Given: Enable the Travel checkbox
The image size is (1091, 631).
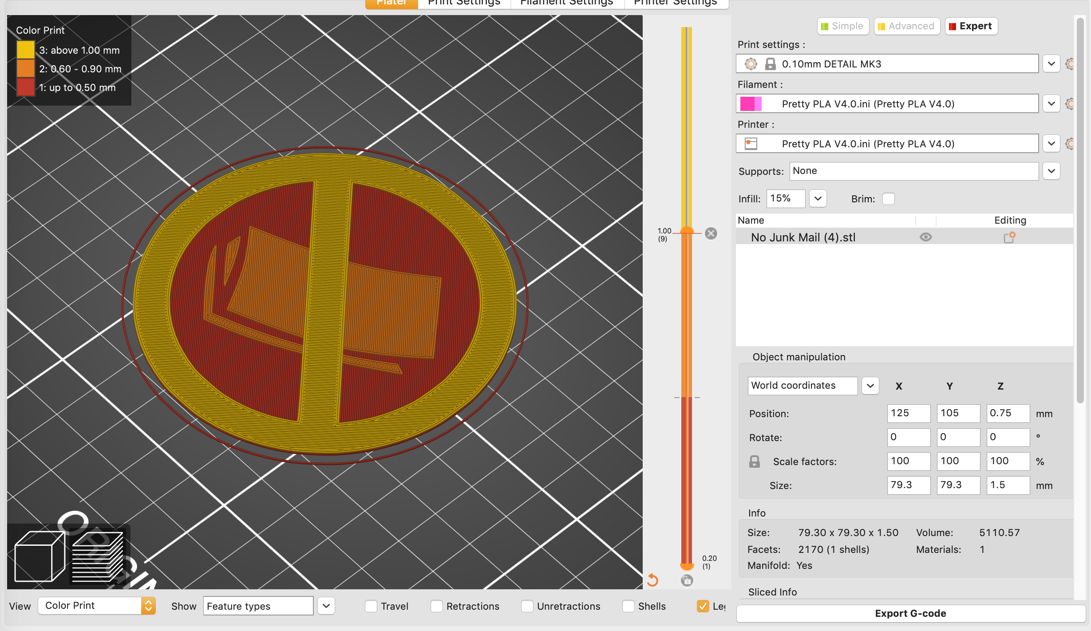Looking at the screenshot, I should pos(371,606).
